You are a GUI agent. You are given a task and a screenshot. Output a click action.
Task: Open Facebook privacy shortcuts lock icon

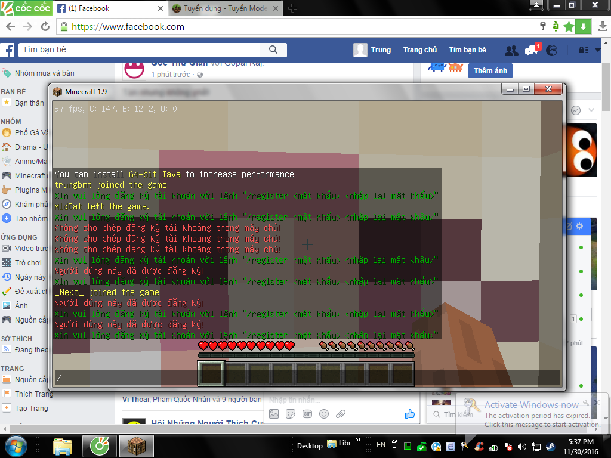[x=584, y=50]
